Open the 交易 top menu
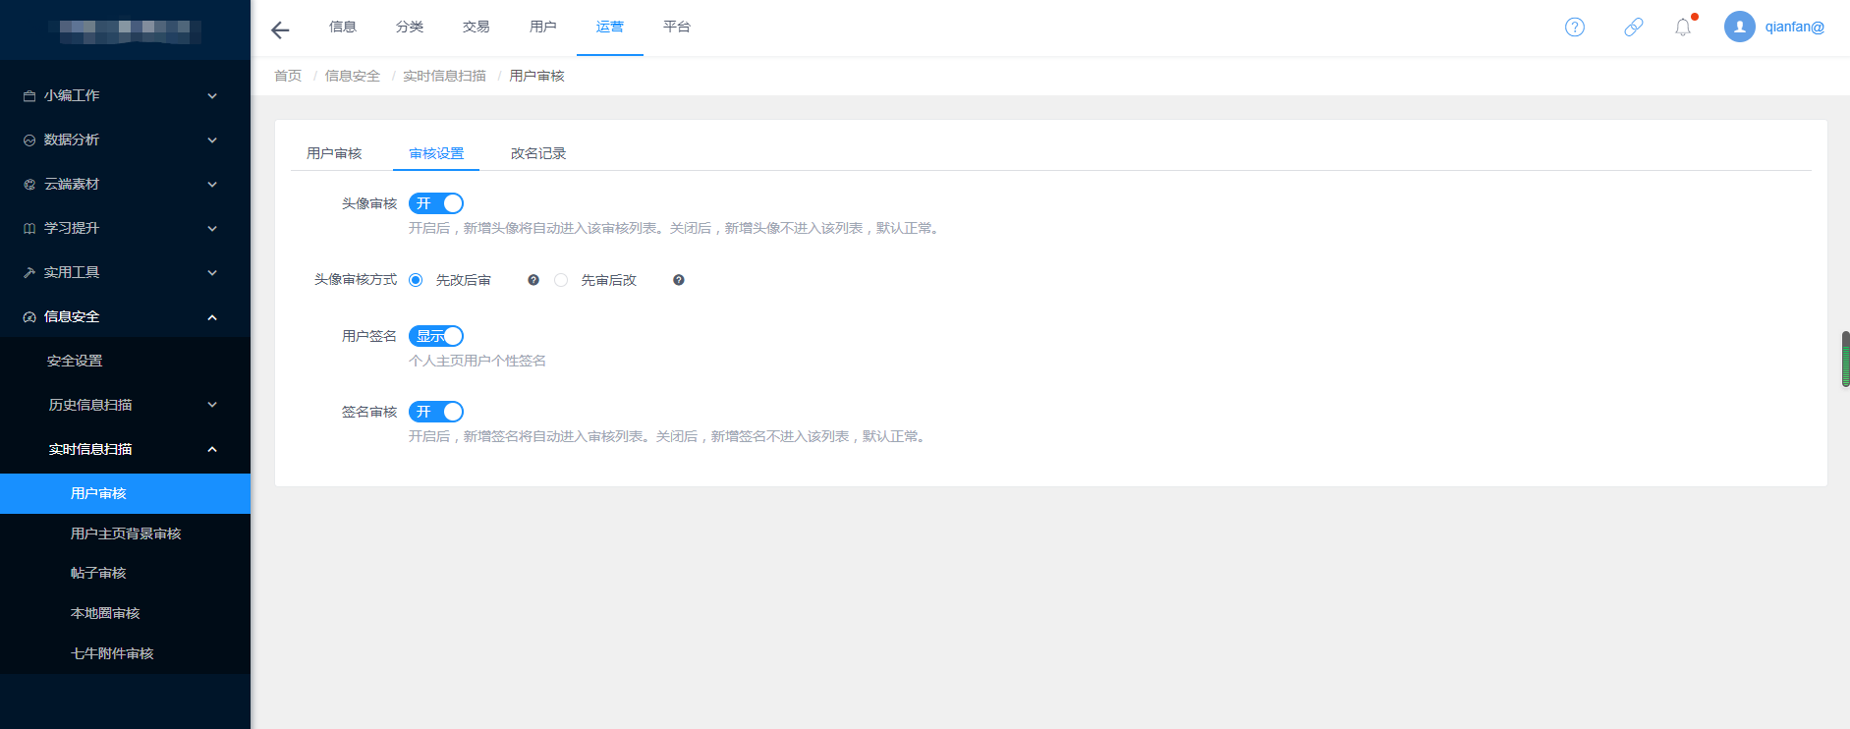Viewport: 1850px width, 729px height. coord(477,27)
